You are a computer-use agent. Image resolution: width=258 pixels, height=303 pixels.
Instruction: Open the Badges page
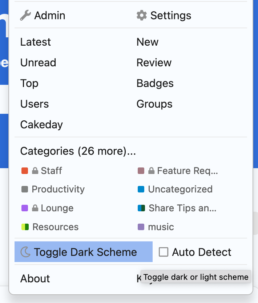pyautogui.click(x=155, y=83)
